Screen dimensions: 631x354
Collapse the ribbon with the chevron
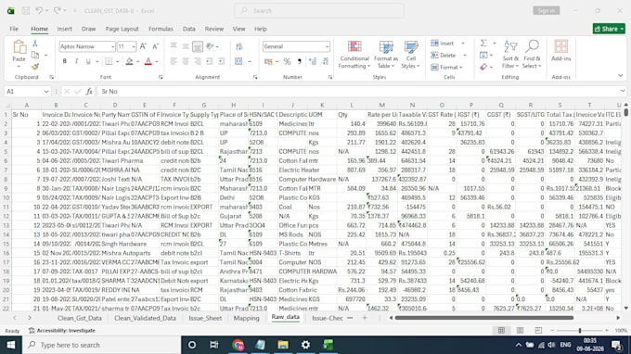point(620,76)
